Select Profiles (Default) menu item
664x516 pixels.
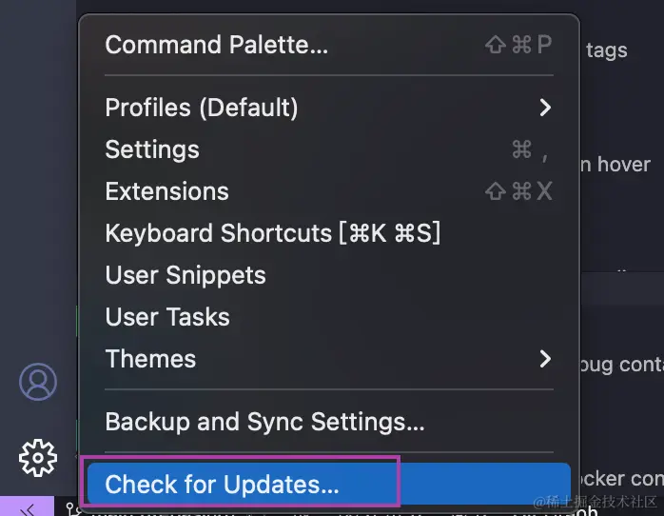coord(202,108)
